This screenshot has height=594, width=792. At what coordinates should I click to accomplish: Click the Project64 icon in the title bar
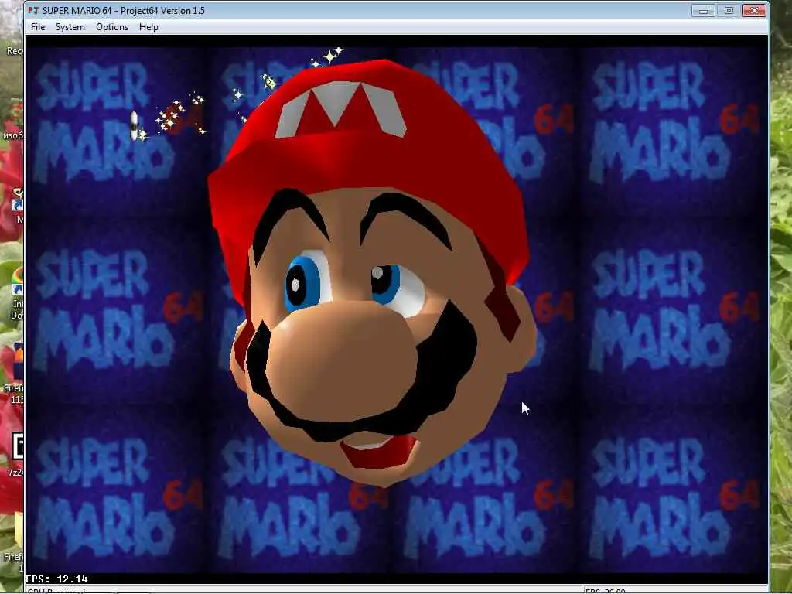tap(33, 11)
